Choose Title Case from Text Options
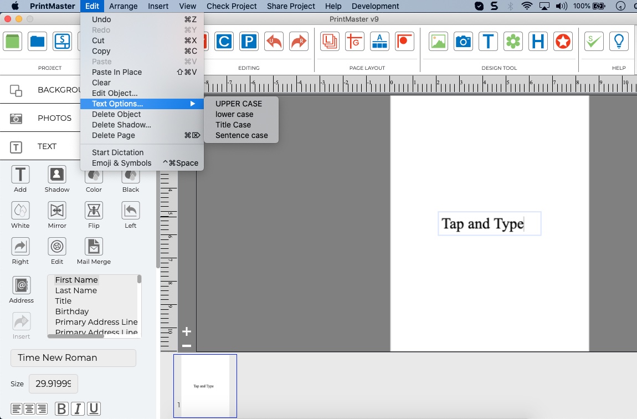This screenshot has height=419, width=637. pyautogui.click(x=233, y=125)
